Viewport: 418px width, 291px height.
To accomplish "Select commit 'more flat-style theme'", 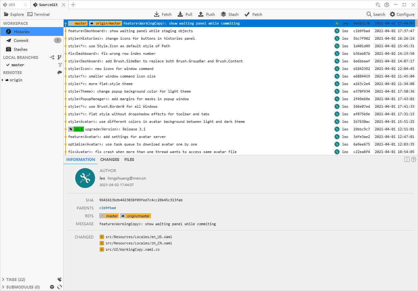I will click(x=240, y=84).
